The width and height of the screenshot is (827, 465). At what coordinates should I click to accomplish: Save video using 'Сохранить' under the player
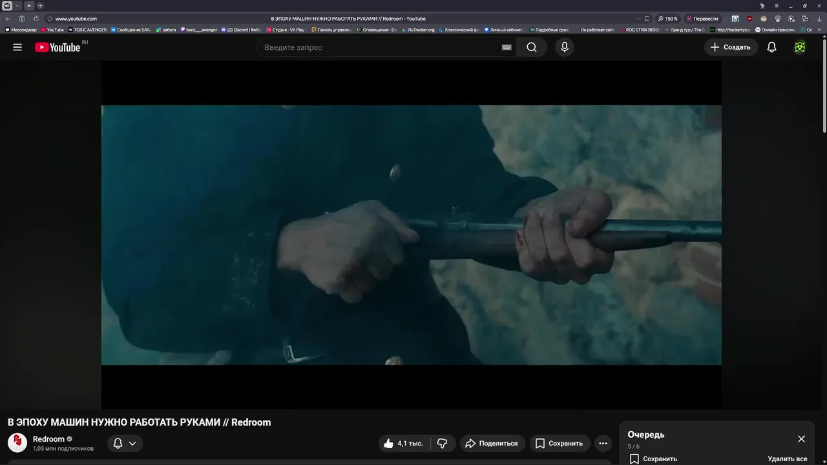(x=559, y=443)
